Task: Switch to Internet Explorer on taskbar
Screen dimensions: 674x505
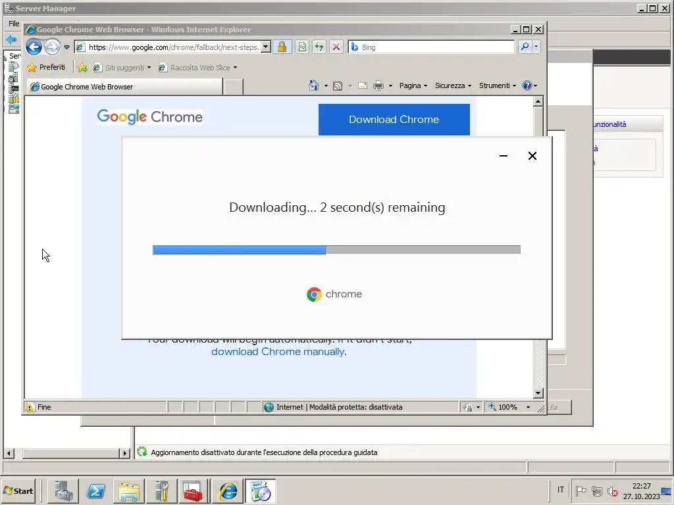Action: tap(227, 491)
